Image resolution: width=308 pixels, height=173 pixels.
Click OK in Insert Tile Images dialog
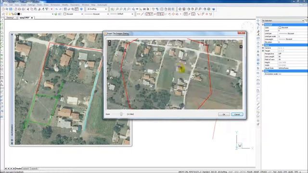coord(224,114)
